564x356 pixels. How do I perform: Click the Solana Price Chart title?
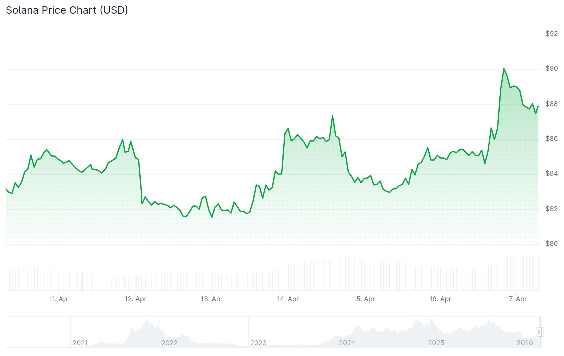pyautogui.click(x=66, y=10)
